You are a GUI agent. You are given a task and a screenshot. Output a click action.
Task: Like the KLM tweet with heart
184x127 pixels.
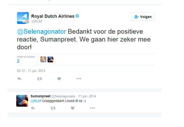59,79
